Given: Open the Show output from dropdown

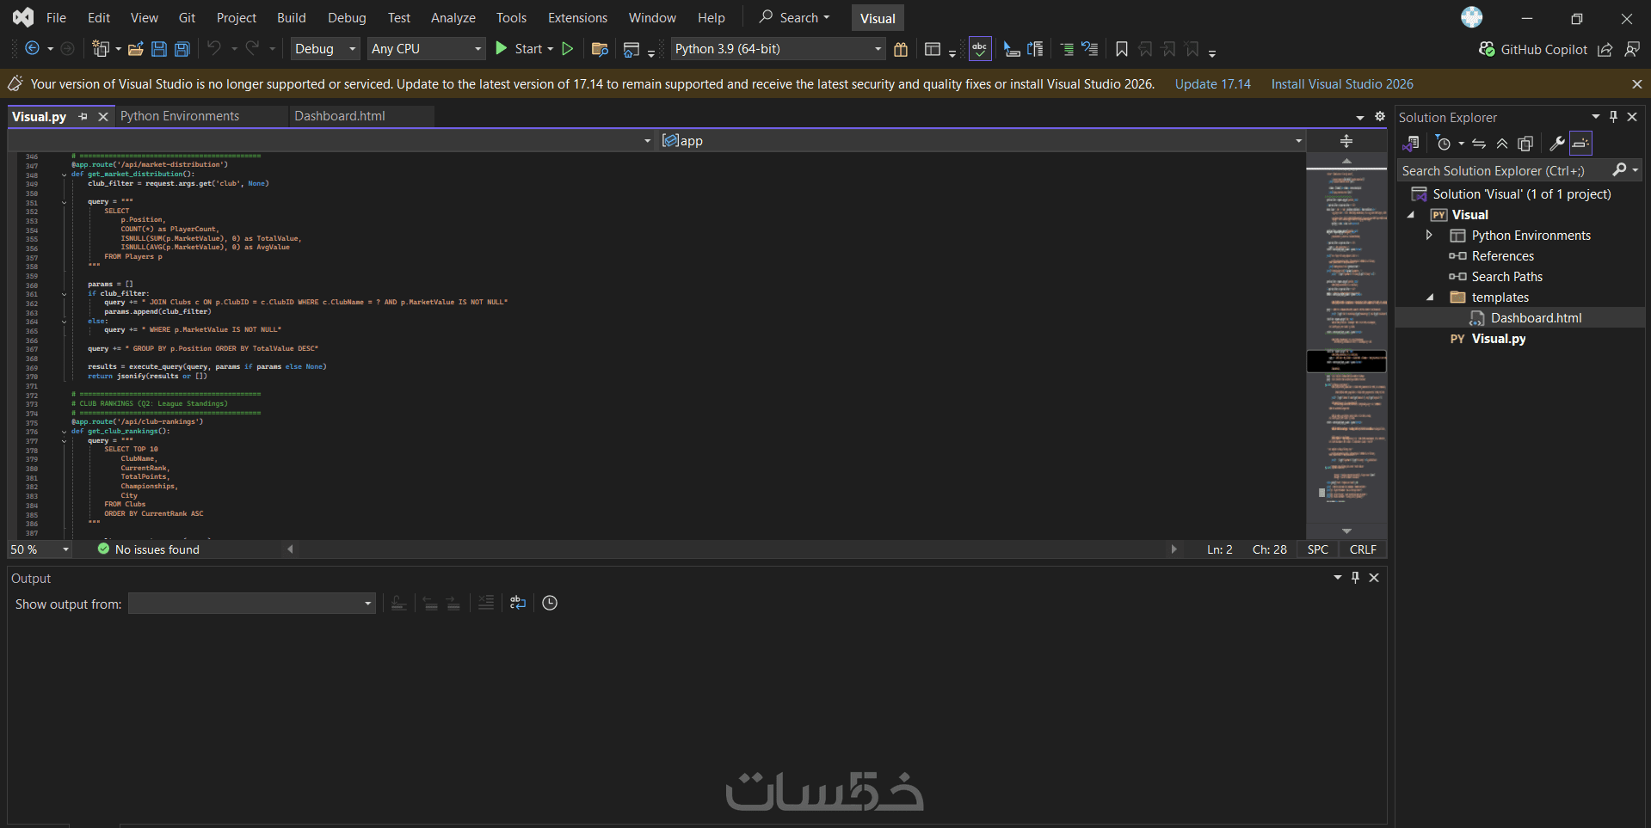Looking at the screenshot, I should pos(252,604).
